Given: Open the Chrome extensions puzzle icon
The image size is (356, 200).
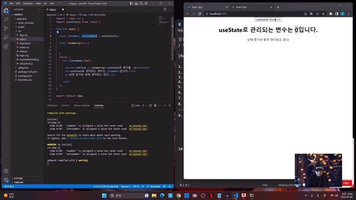Looking at the screenshot, I should (x=330, y=14).
